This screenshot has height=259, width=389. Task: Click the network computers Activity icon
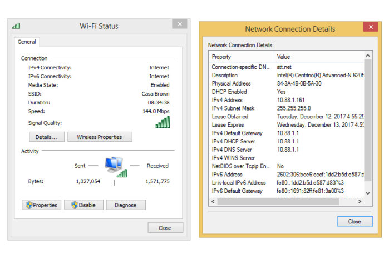click(x=116, y=167)
